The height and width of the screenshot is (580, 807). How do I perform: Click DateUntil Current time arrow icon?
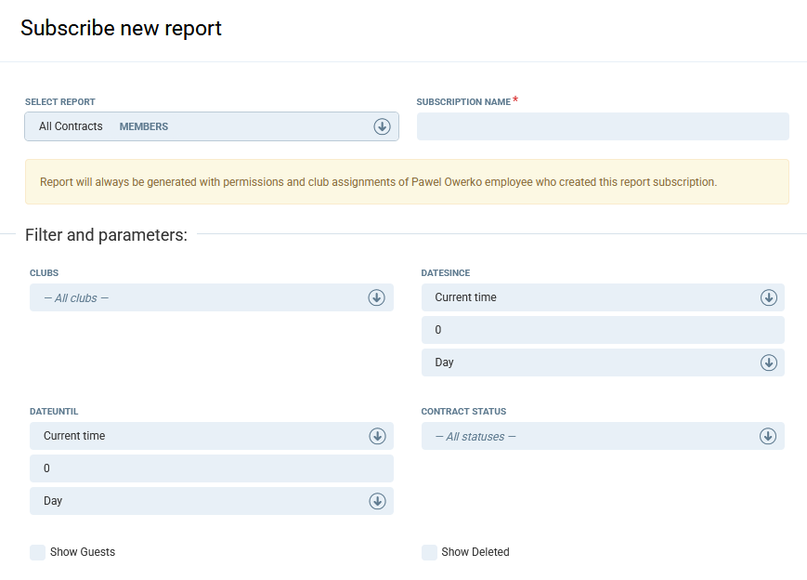pyautogui.click(x=377, y=436)
